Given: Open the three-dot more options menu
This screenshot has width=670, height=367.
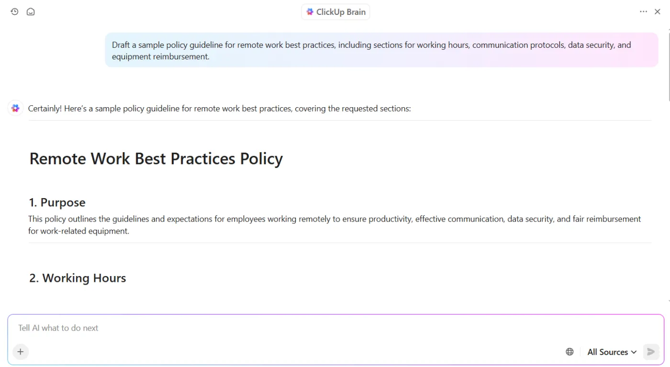Looking at the screenshot, I should click(x=643, y=11).
